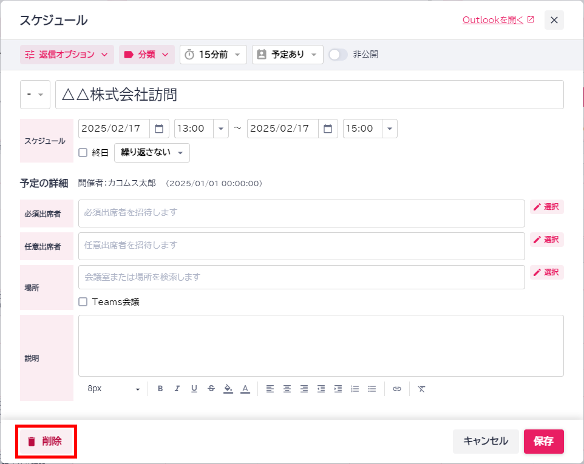The width and height of the screenshot is (584, 464).
Task: Align description text right
Action: (x=304, y=388)
